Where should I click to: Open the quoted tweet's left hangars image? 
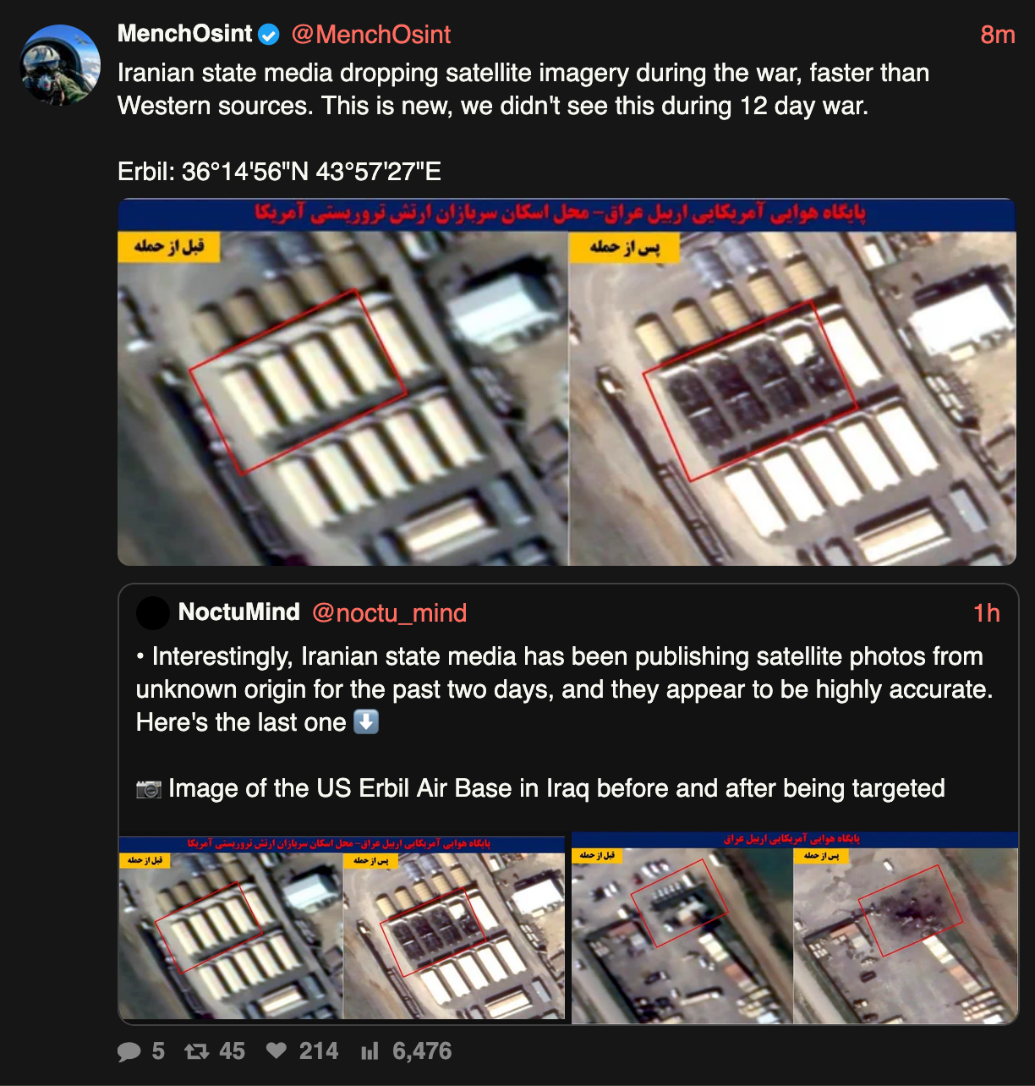click(342, 928)
